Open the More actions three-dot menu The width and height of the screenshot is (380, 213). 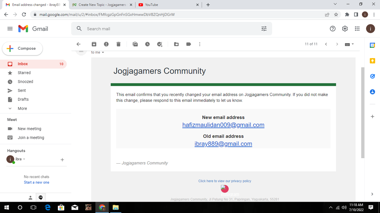point(200,44)
